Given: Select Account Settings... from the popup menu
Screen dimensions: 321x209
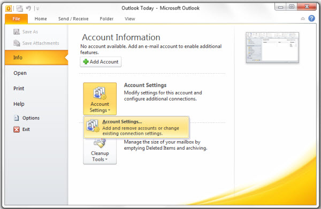Looking at the screenshot, I should 136,127.
